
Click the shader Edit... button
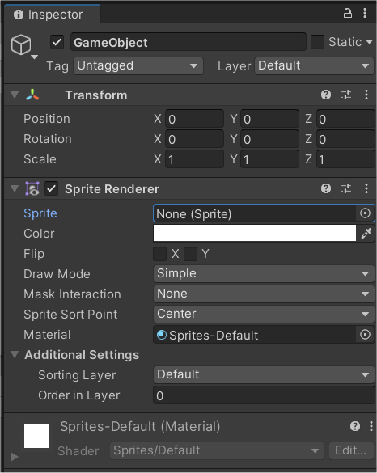351,450
